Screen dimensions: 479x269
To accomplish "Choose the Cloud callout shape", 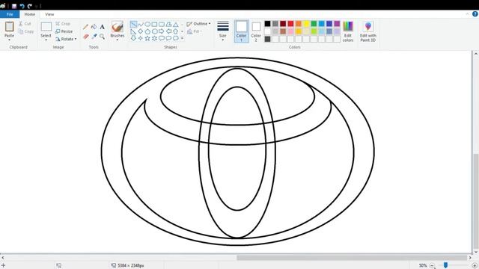I will pyautogui.click(x=176, y=38).
